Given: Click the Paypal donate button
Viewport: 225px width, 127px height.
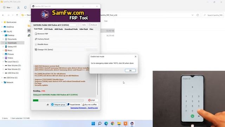Looking at the screenshot, I should (74, 104).
